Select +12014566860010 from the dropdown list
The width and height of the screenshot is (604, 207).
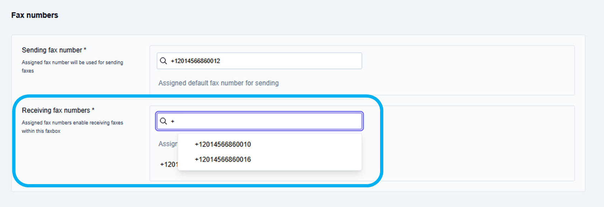(222, 144)
